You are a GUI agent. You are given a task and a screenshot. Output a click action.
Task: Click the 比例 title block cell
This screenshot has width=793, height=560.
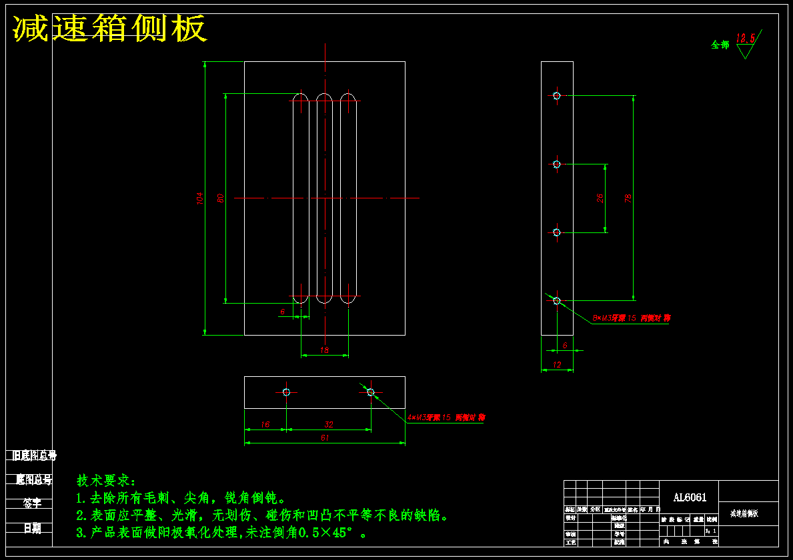[x=712, y=519]
